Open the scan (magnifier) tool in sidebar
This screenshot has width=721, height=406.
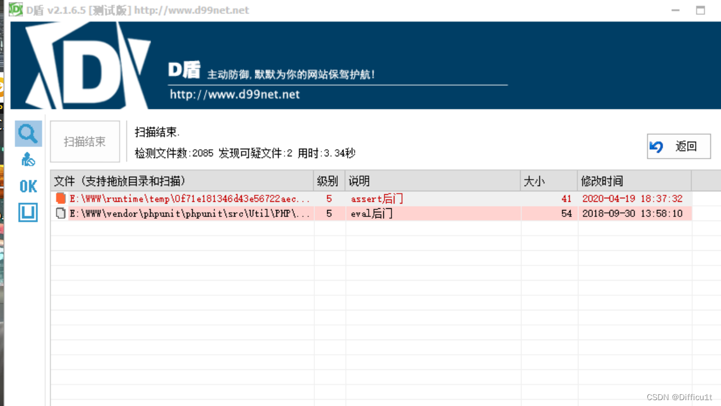point(28,134)
